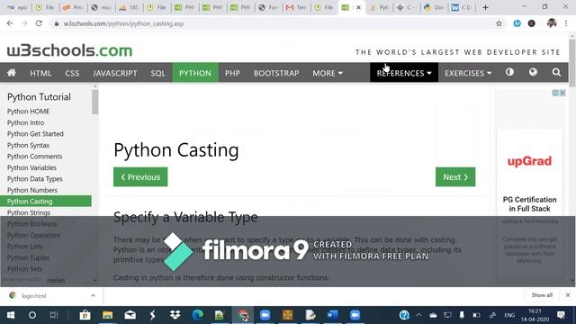Open Dropbox from taskbar

pos(175,315)
